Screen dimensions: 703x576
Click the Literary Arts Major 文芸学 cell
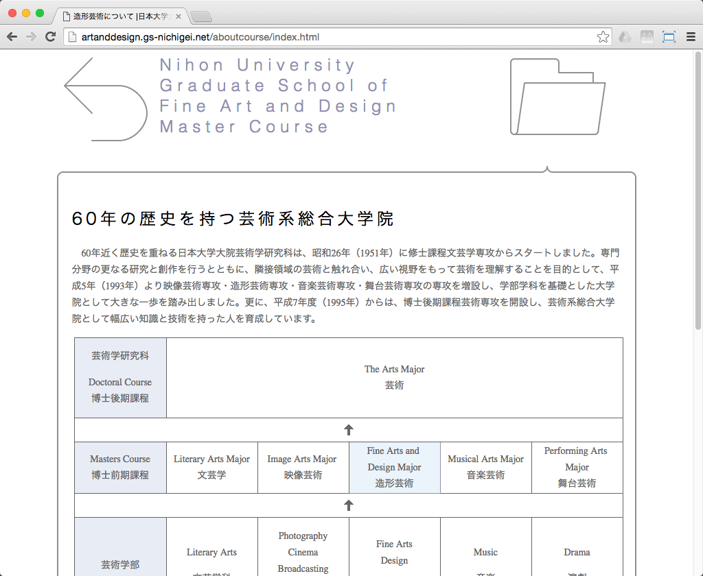212,467
